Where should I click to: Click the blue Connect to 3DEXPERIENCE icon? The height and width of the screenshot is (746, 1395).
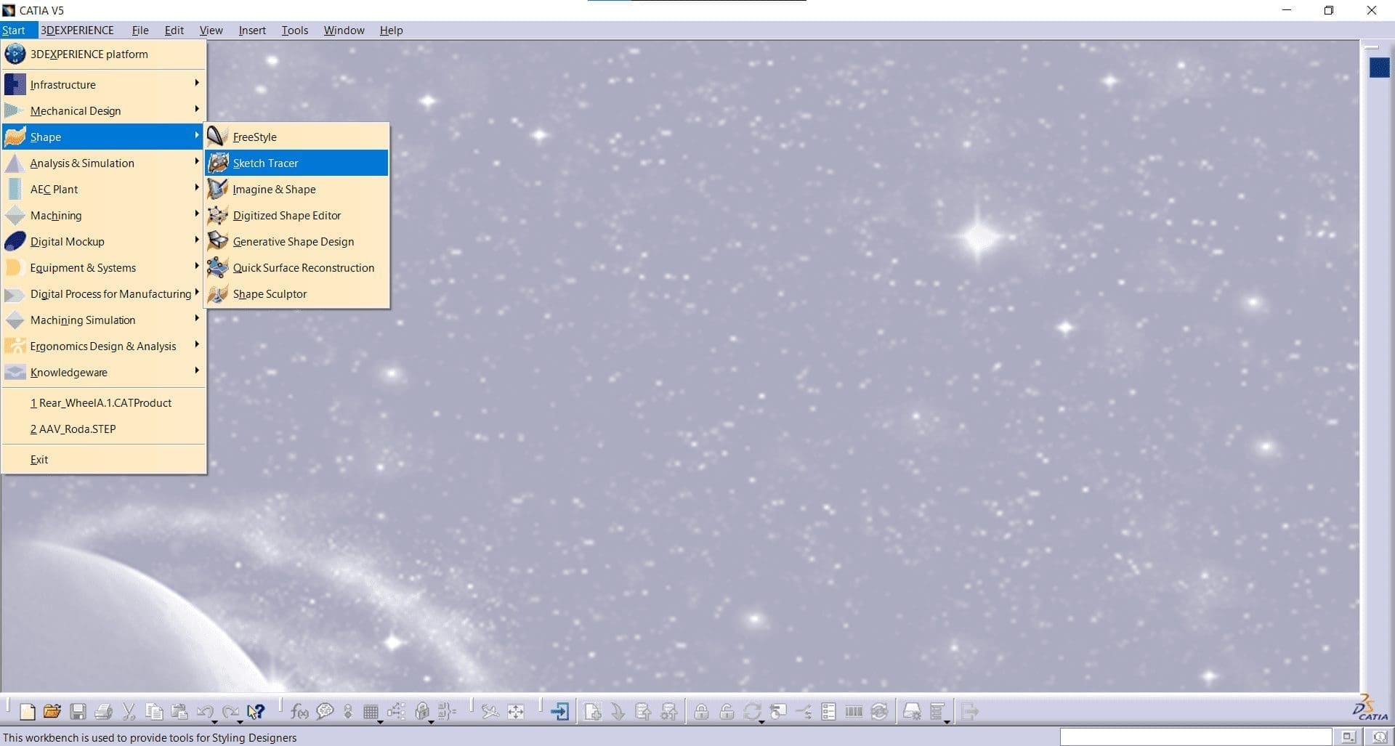click(559, 712)
